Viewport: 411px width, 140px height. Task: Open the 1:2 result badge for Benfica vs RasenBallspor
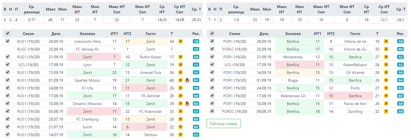pos(400,65)
